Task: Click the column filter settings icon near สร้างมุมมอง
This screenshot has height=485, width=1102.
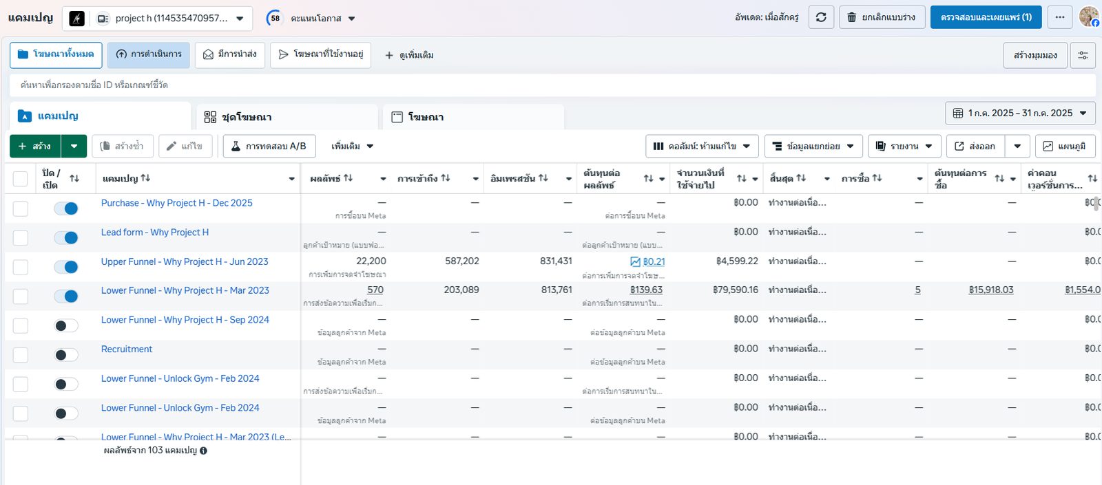Action: [1083, 55]
